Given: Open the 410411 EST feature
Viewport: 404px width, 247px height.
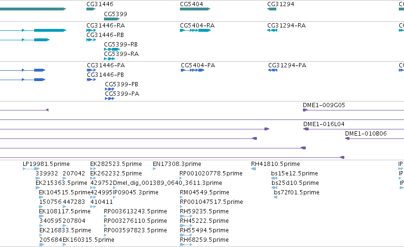Looking at the screenshot, I should click(x=93, y=207).
